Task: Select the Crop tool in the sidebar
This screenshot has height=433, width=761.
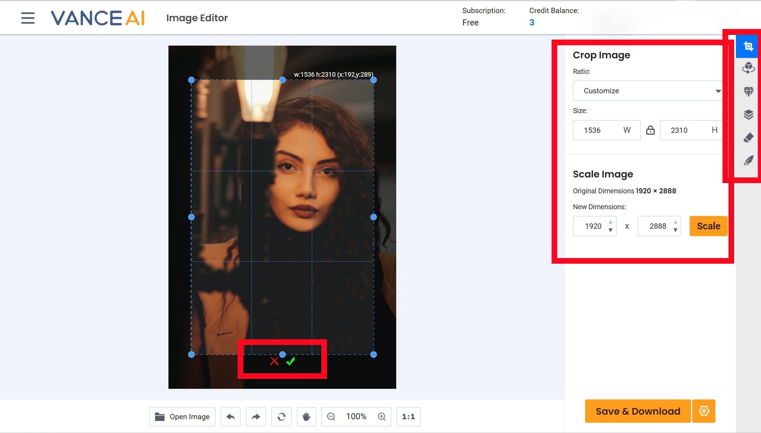Action: (x=748, y=46)
